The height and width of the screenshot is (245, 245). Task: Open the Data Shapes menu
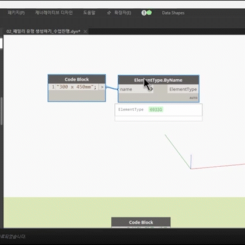click(x=173, y=13)
